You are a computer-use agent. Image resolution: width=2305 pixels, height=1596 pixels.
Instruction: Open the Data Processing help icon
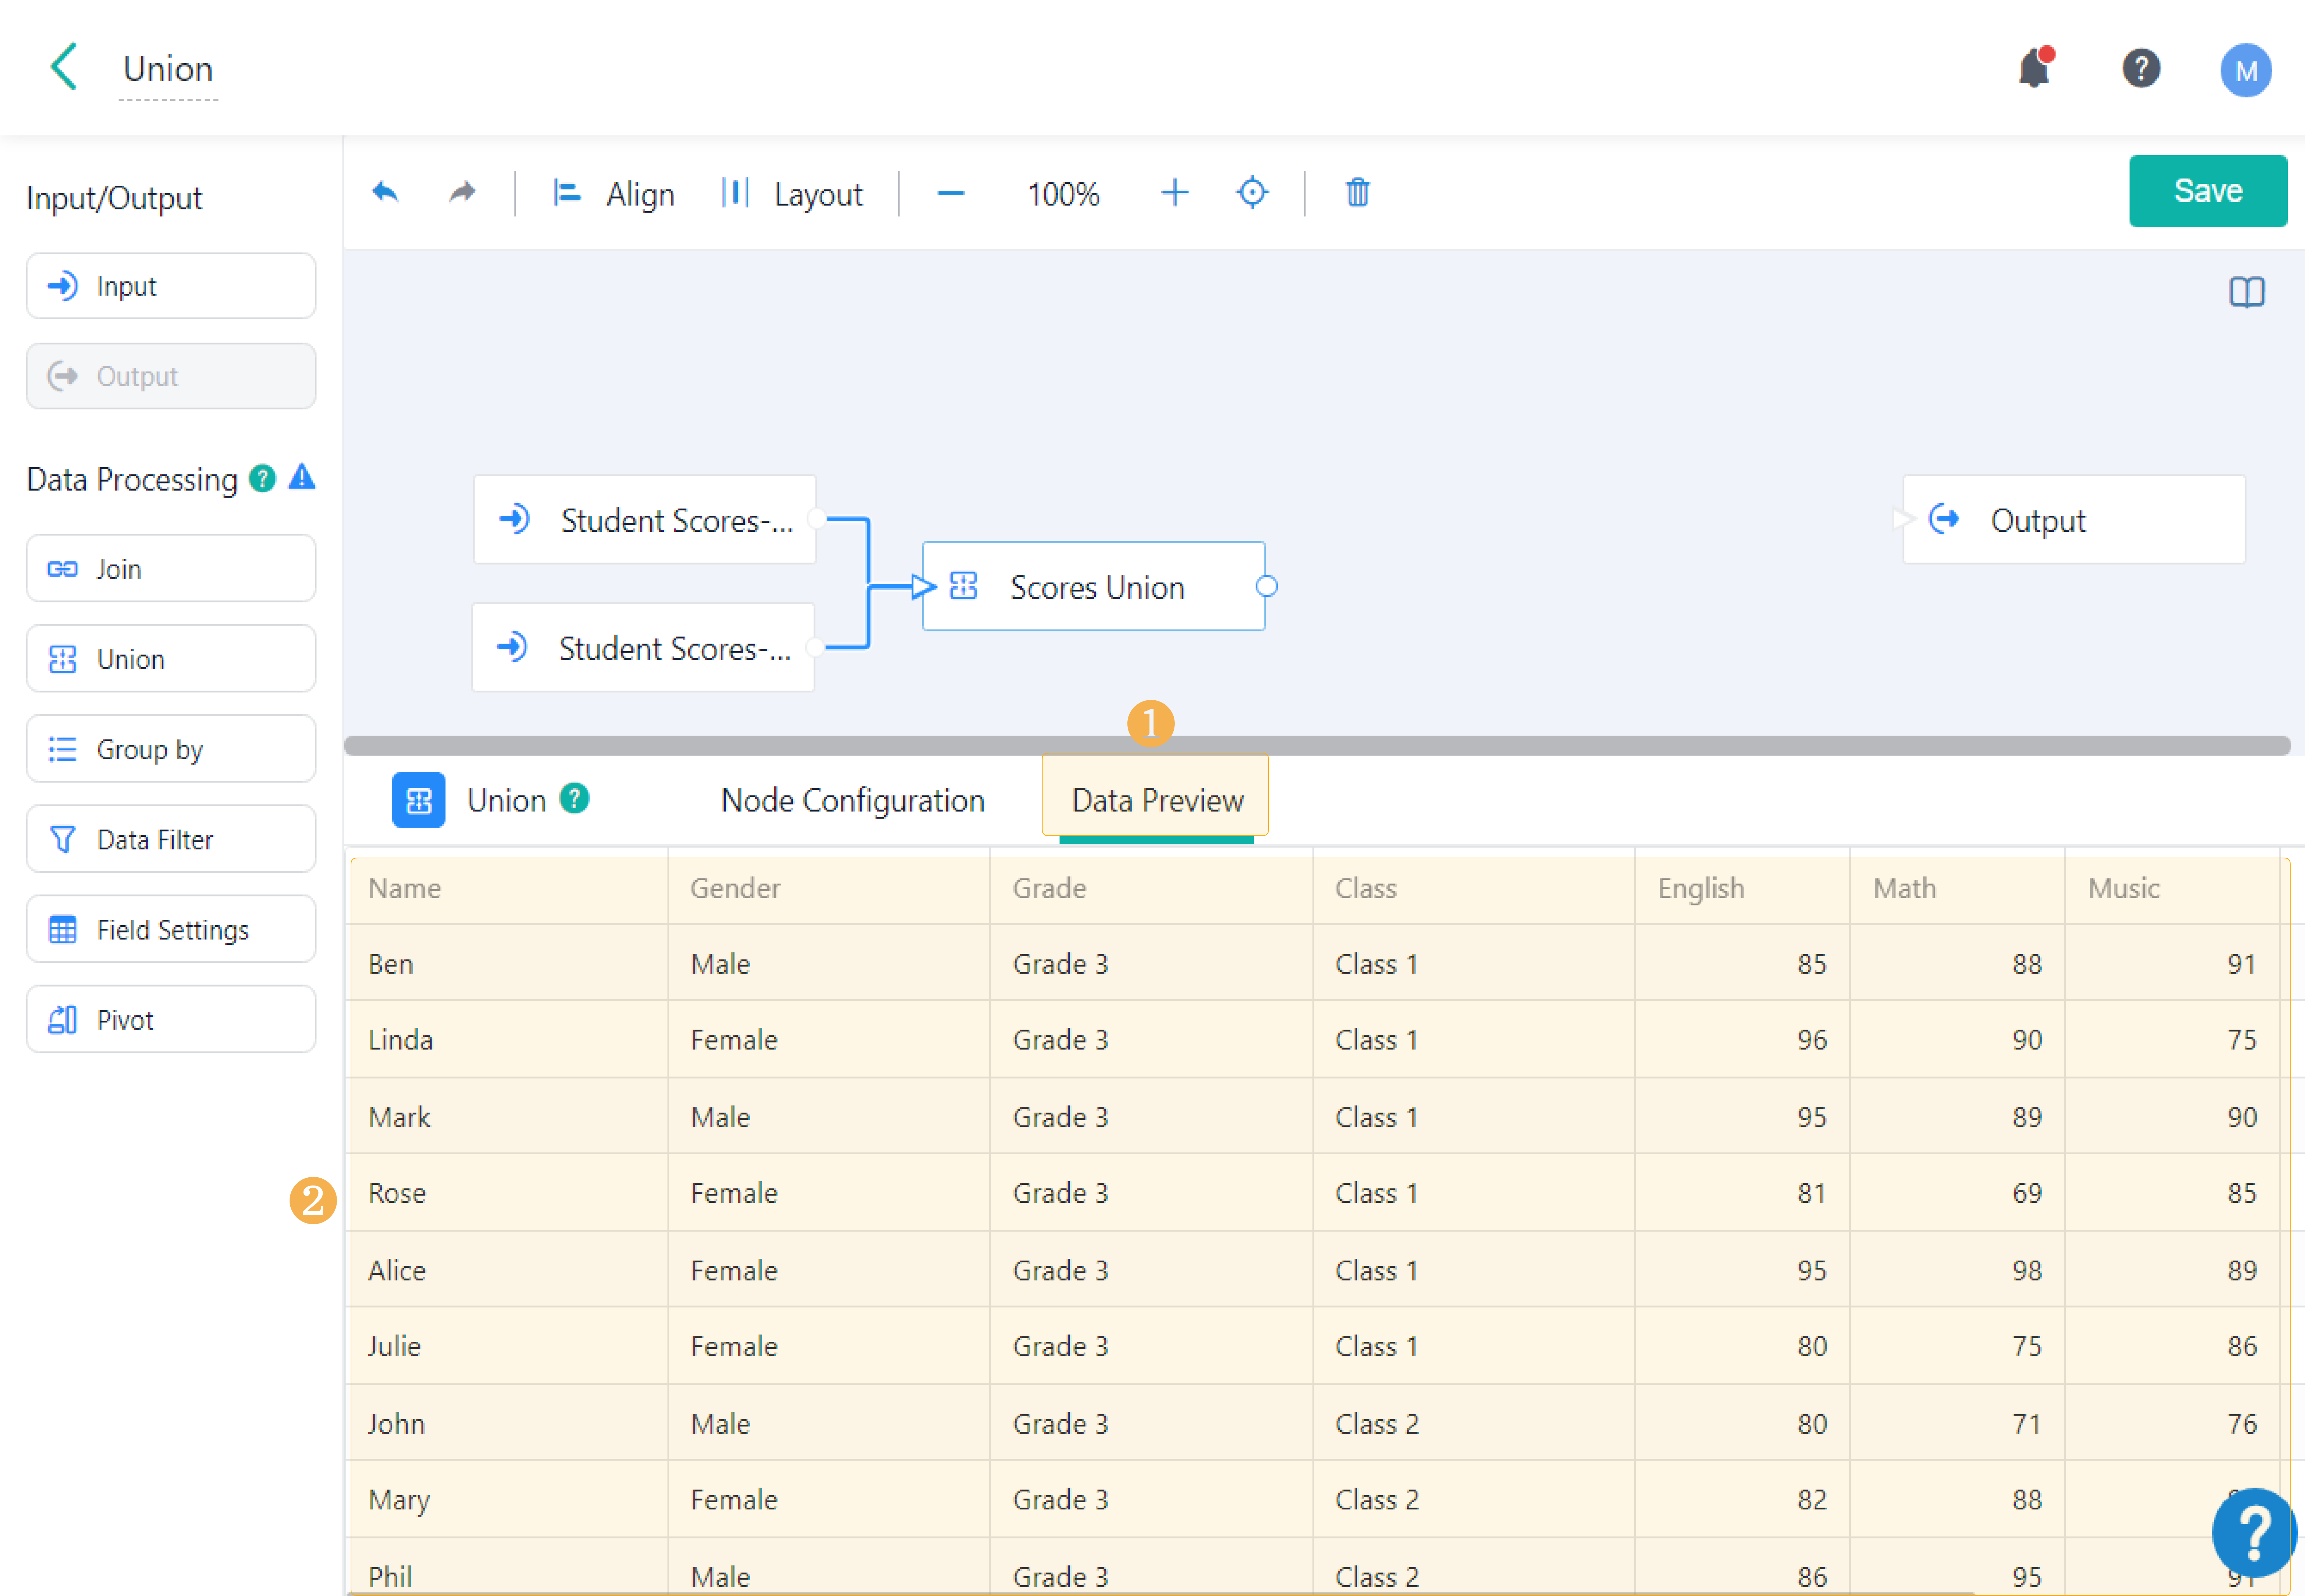[x=262, y=479]
